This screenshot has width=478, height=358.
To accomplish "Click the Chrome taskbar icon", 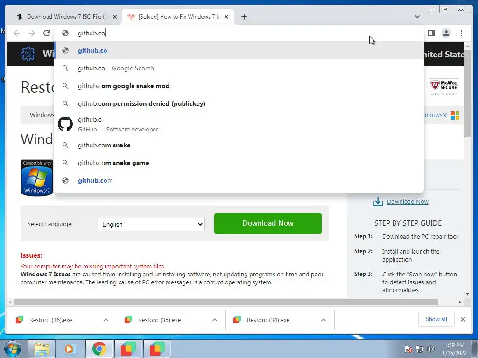I will [99, 349].
